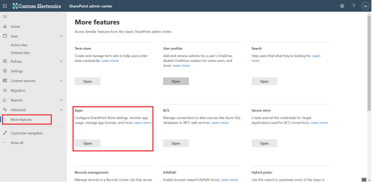Viewport: 372px width, 183px height.
Task: Click the Policies sliders icon
Action: coord(5,61)
